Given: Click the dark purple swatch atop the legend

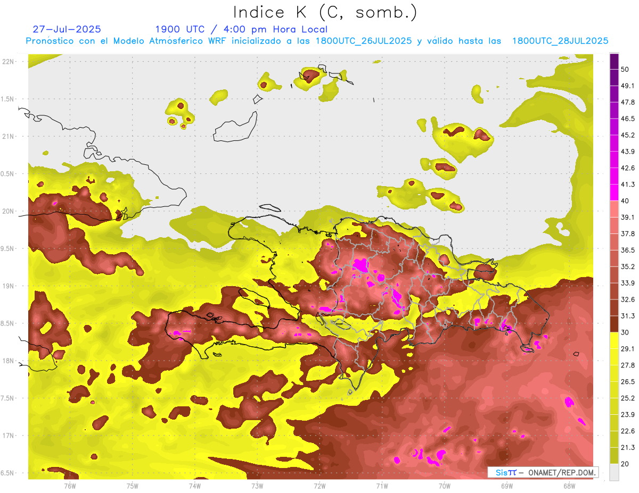Looking at the screenshot, I should [615, 61].
